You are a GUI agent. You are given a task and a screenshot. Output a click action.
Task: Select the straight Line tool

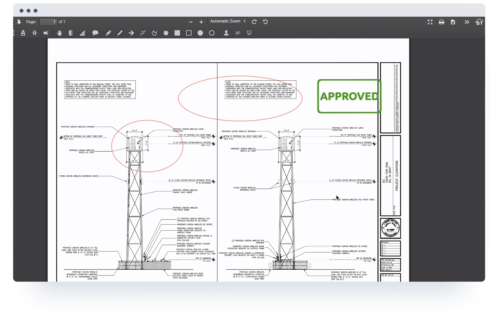119,33
